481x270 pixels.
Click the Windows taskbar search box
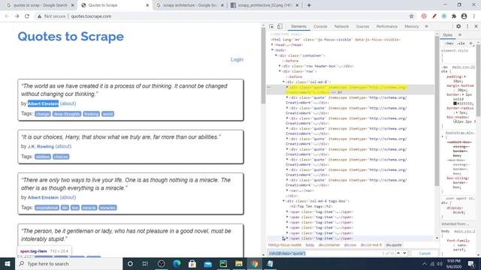(x=68, y=263)
